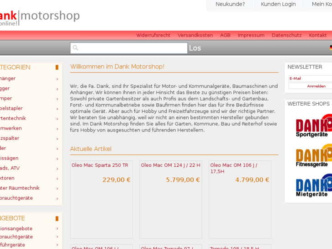
Task: Focus the product search field
Action: (x=129, y=48)
